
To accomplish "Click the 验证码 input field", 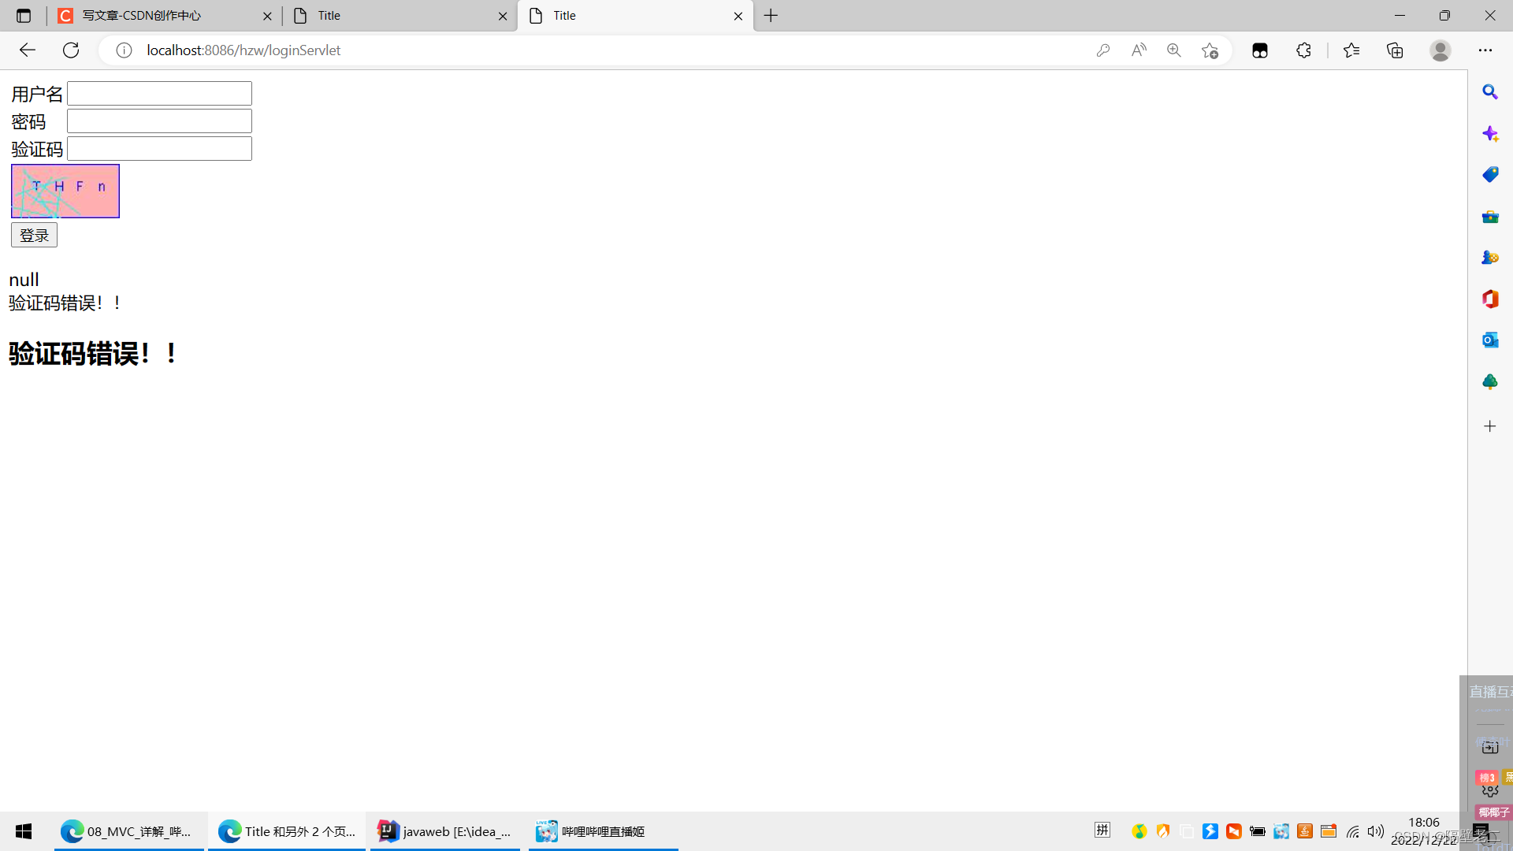I will [x=159, y=149].
